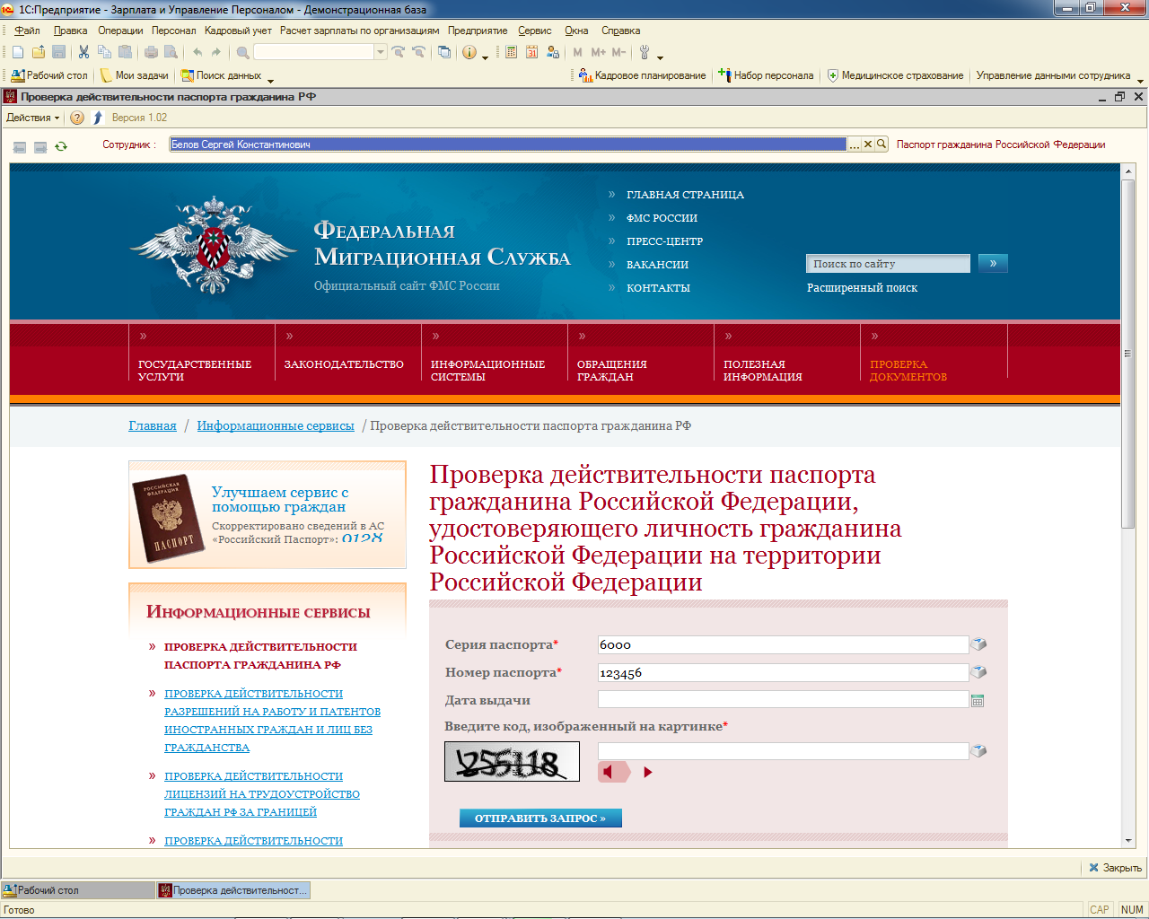Viewport: 1149px width, 919px height.
Task: Click the captcha code input field
Action: (x=783, y=751)
